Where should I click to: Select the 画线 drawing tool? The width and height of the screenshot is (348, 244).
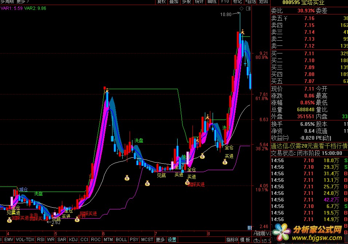(212, 2)
